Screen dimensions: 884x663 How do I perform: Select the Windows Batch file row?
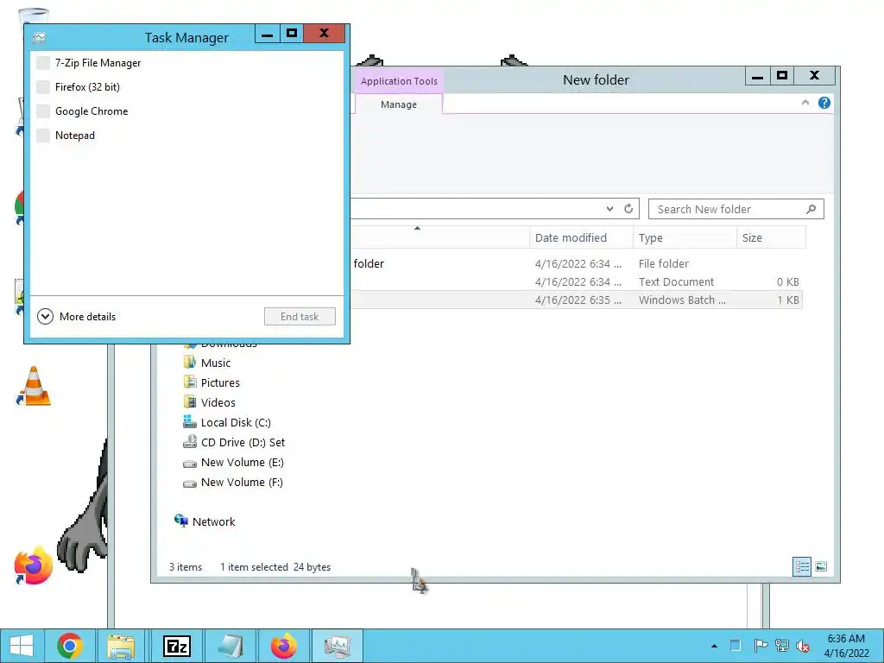point(575,300)
